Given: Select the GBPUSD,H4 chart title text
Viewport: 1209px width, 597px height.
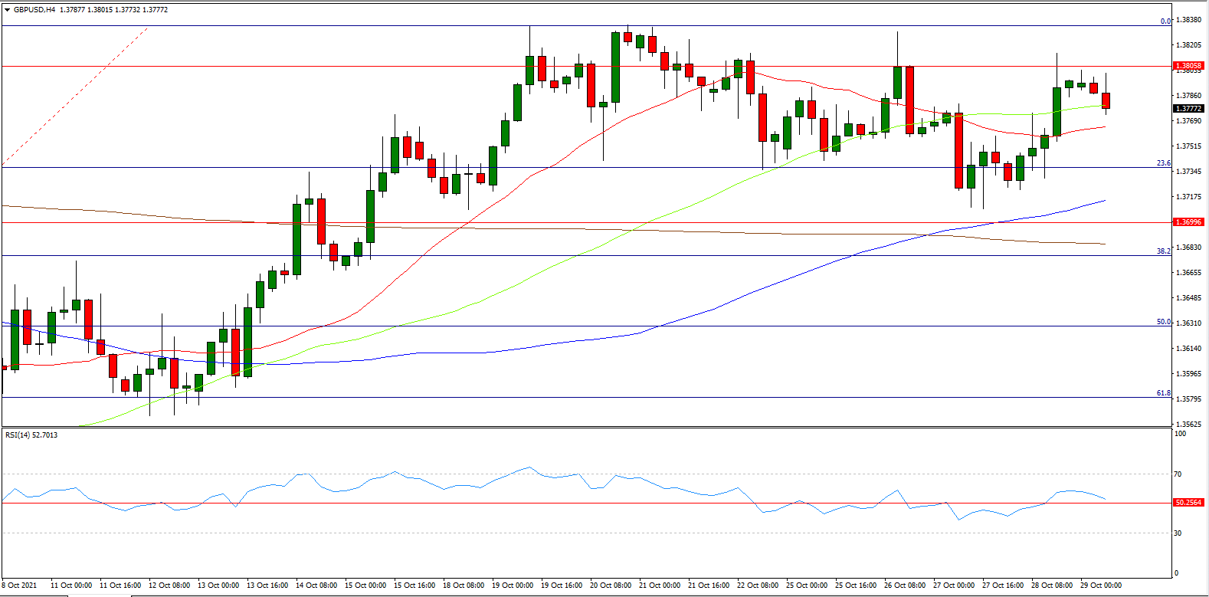Looking at the screenshot, I should 34,10.
